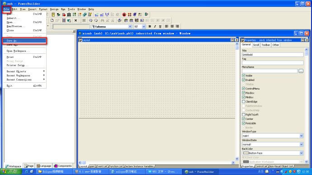Toggle the Resizable checkbox
Viewport: 312px width, 175px height.
[x=243, y=123]
